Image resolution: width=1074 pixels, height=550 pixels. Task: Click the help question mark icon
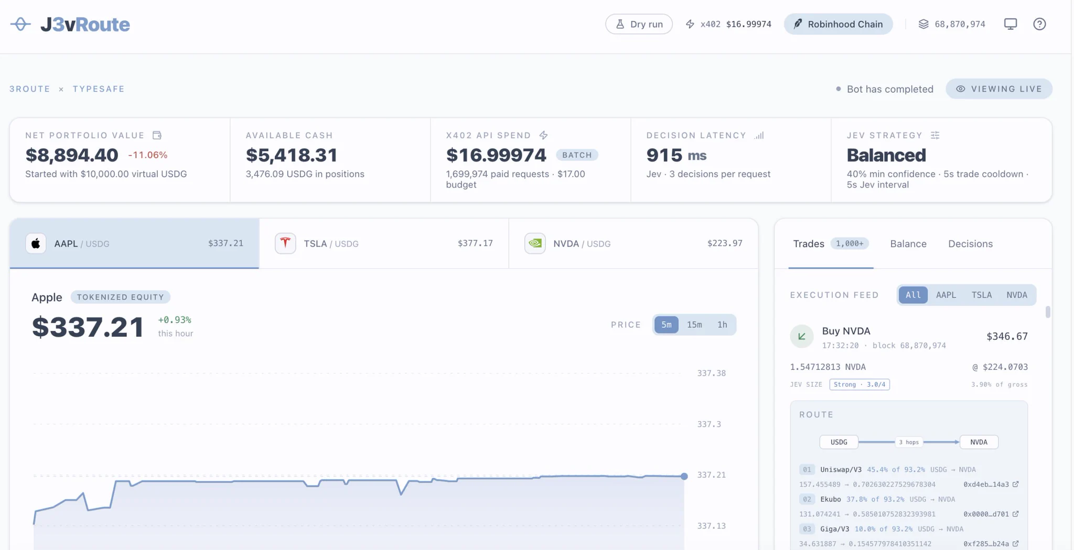pyautogui.click(x=1039, y=24)
